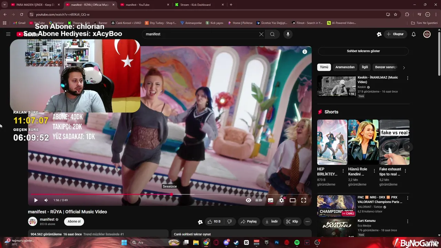Open Hüsnü Role short options menu

pyautogui.click(x=374, y=171)
